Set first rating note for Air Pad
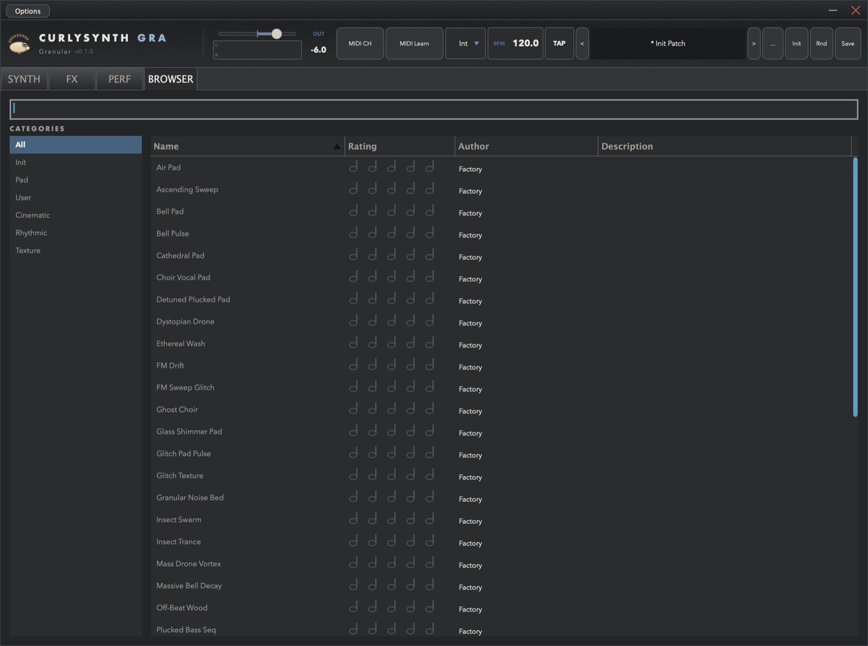The height and width of the screenshot is (646, 868). tap(353, 167)
